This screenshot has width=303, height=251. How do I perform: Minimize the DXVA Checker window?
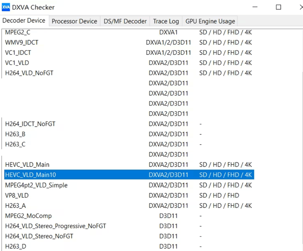255,7
